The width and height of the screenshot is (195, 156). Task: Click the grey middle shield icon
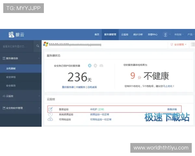pyautogui.click(x=95, y=65)
